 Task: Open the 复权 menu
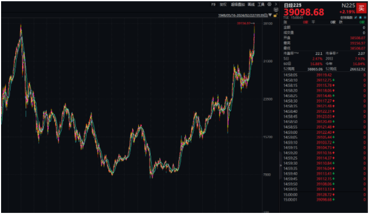pyautogui.click(x=223, y=4)
